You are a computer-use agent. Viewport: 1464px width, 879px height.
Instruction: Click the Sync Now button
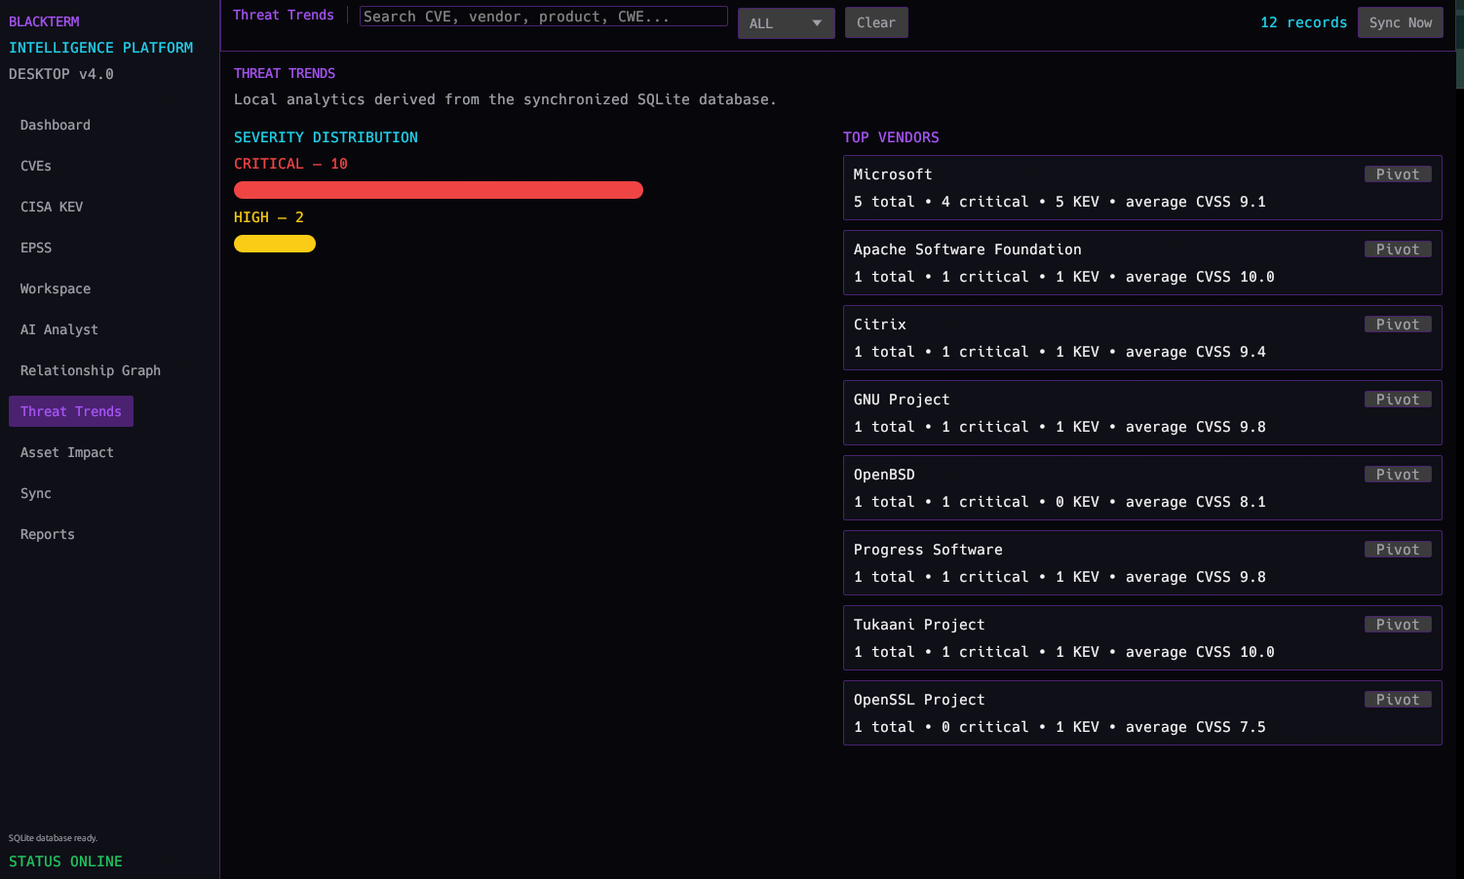(x=1401, y=22)
